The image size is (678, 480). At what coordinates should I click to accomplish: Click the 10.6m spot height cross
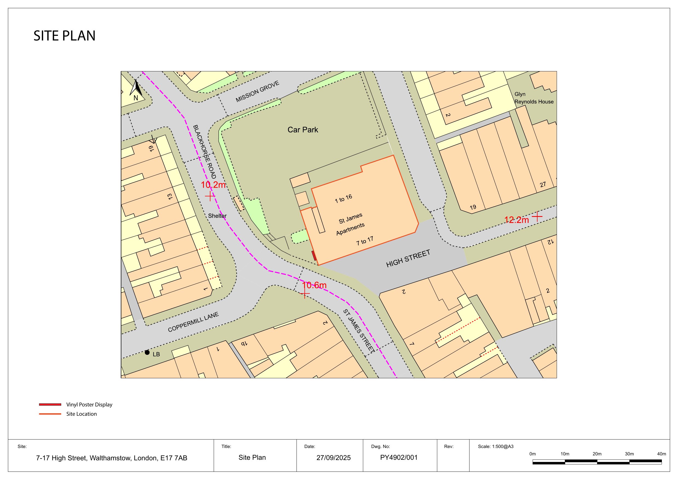point(305,293)
